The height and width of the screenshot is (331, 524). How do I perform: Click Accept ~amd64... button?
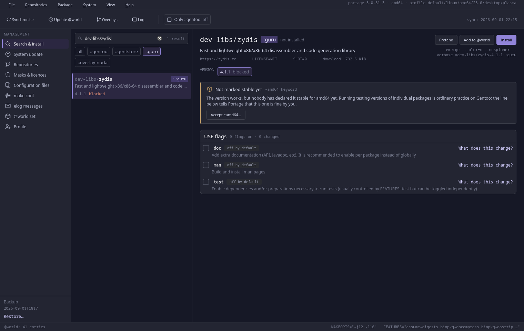pos(226,115)
